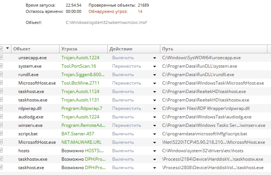This screenshot has height=175, width=271.
Task: Open the Tool.BtcMine.2711 threat link
Action: click(81, 83)
